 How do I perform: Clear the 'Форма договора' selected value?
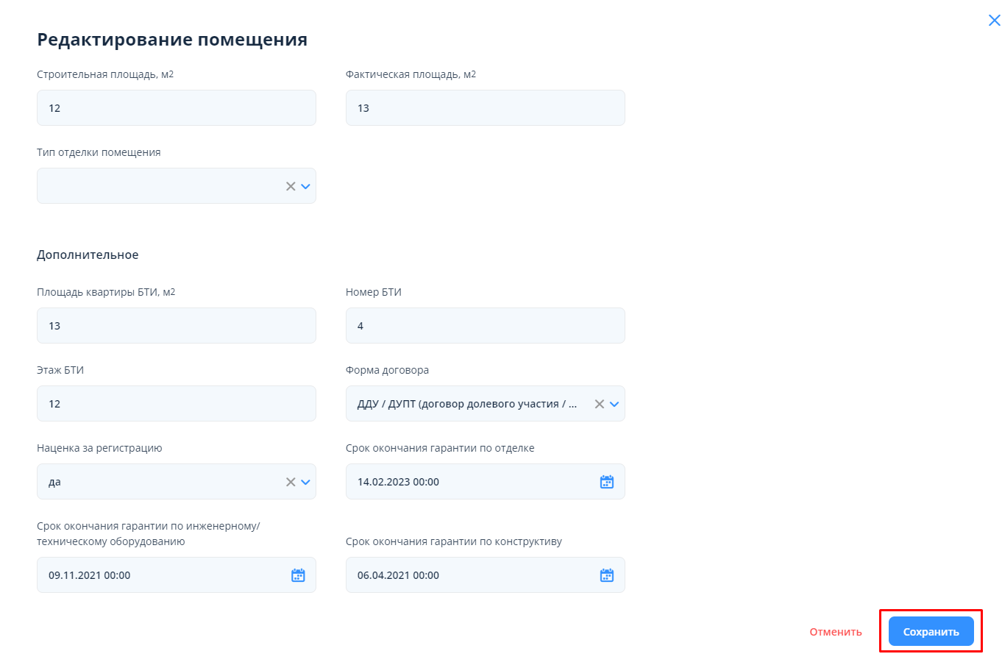click(x=600, y=404)
